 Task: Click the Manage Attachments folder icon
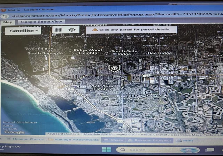[51, 139]
